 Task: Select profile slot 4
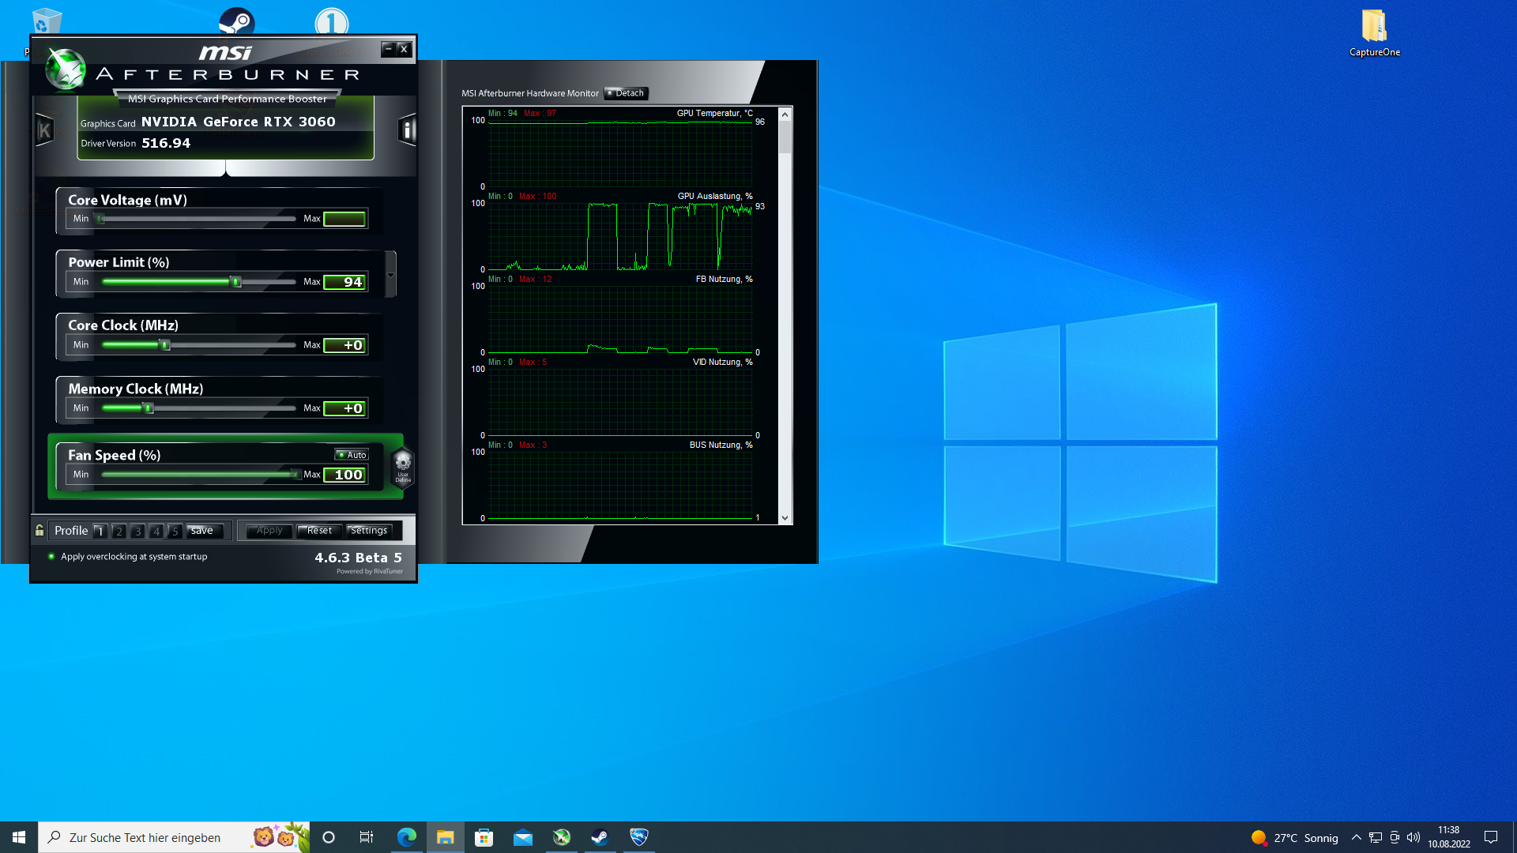tap(156, 531)
